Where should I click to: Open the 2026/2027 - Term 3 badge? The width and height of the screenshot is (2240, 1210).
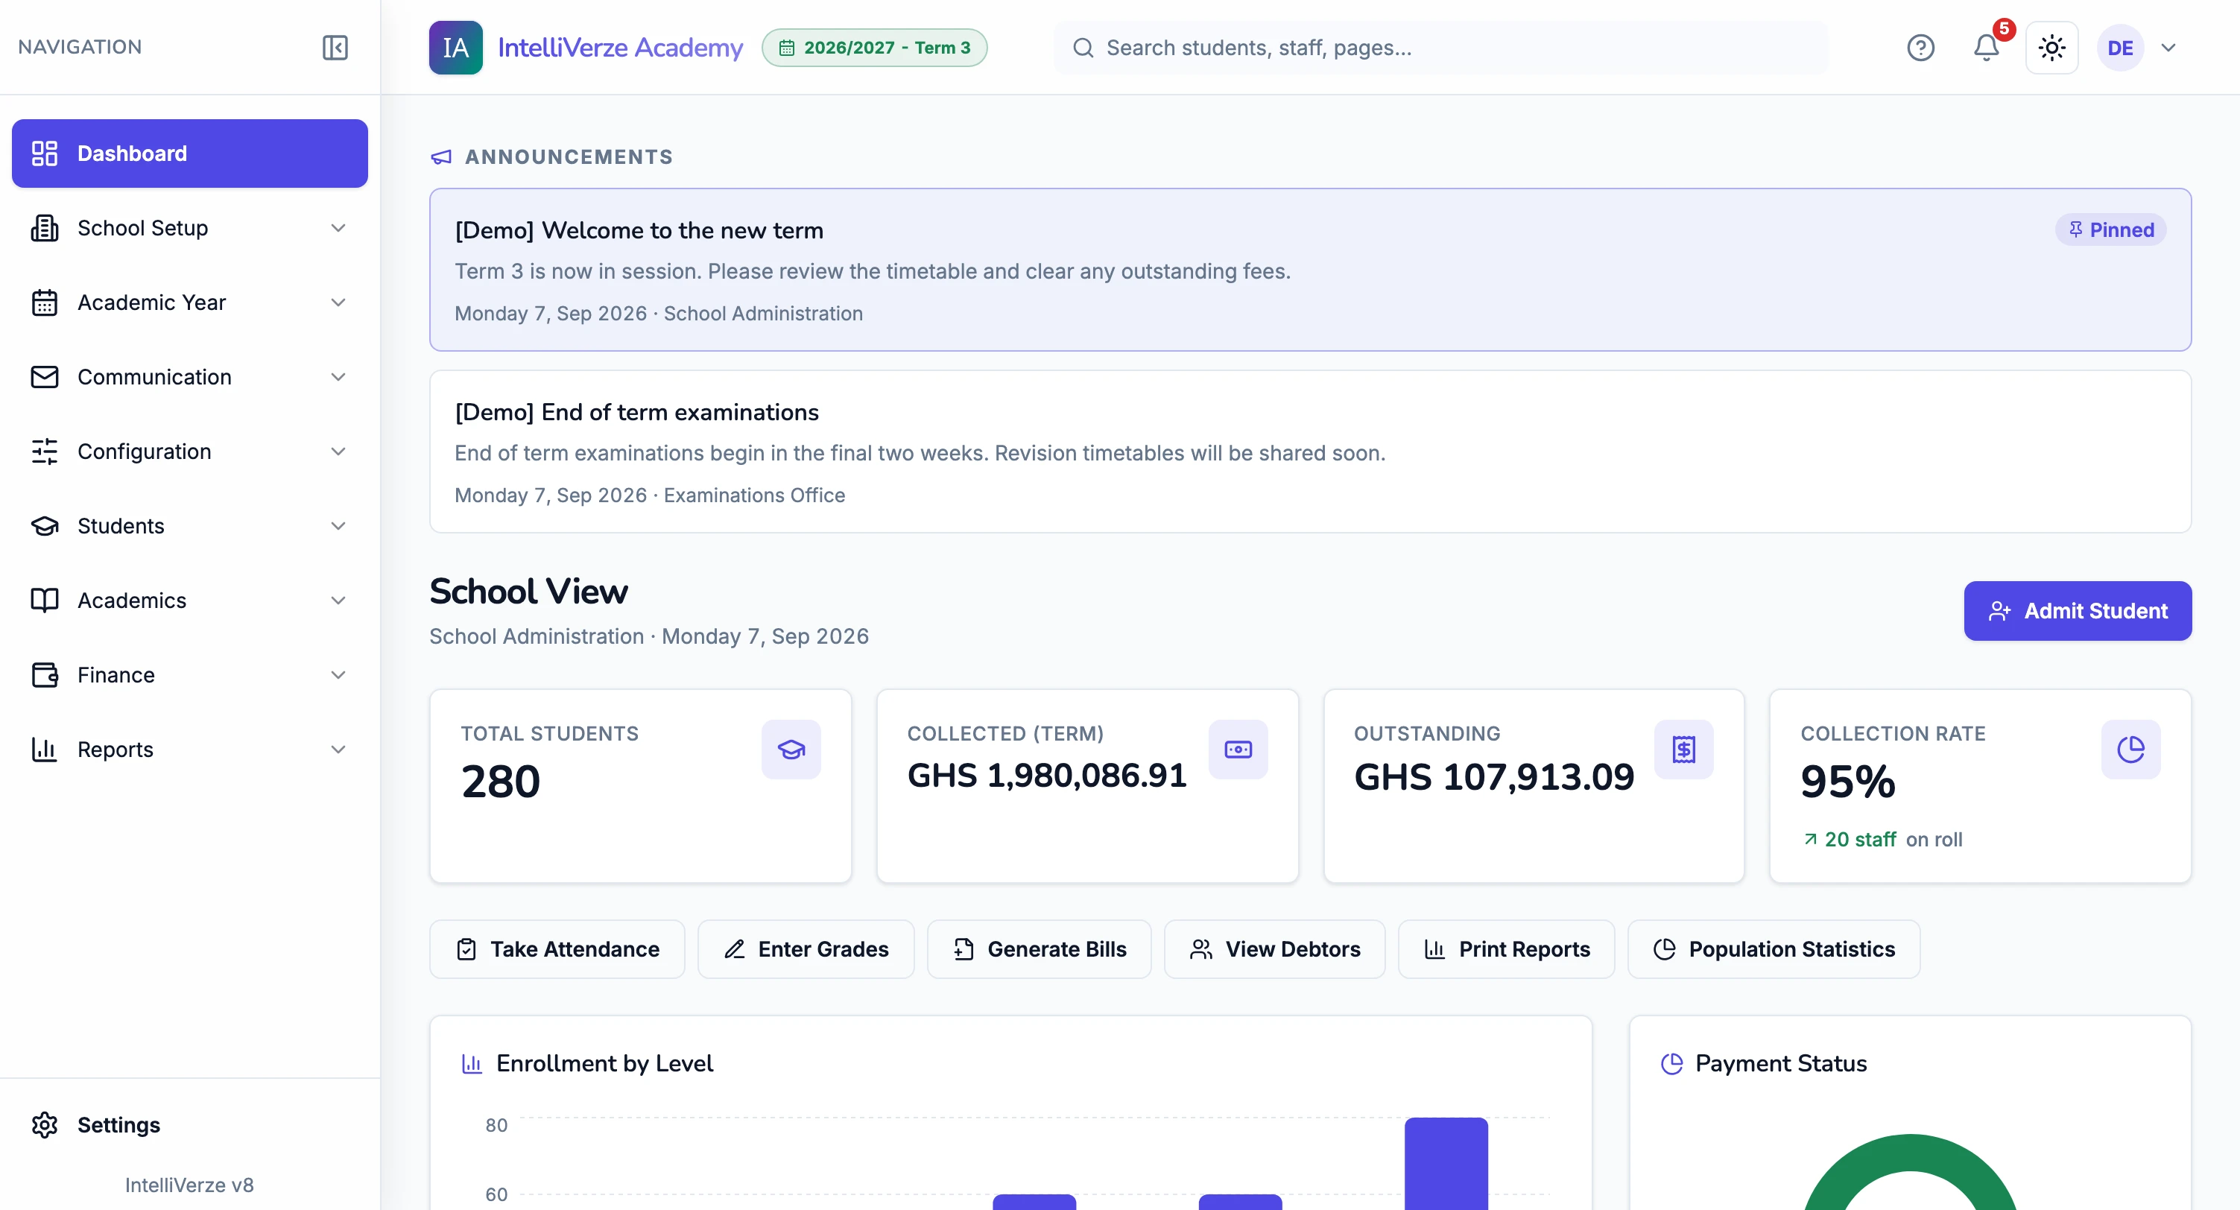[x=874, y=48]
